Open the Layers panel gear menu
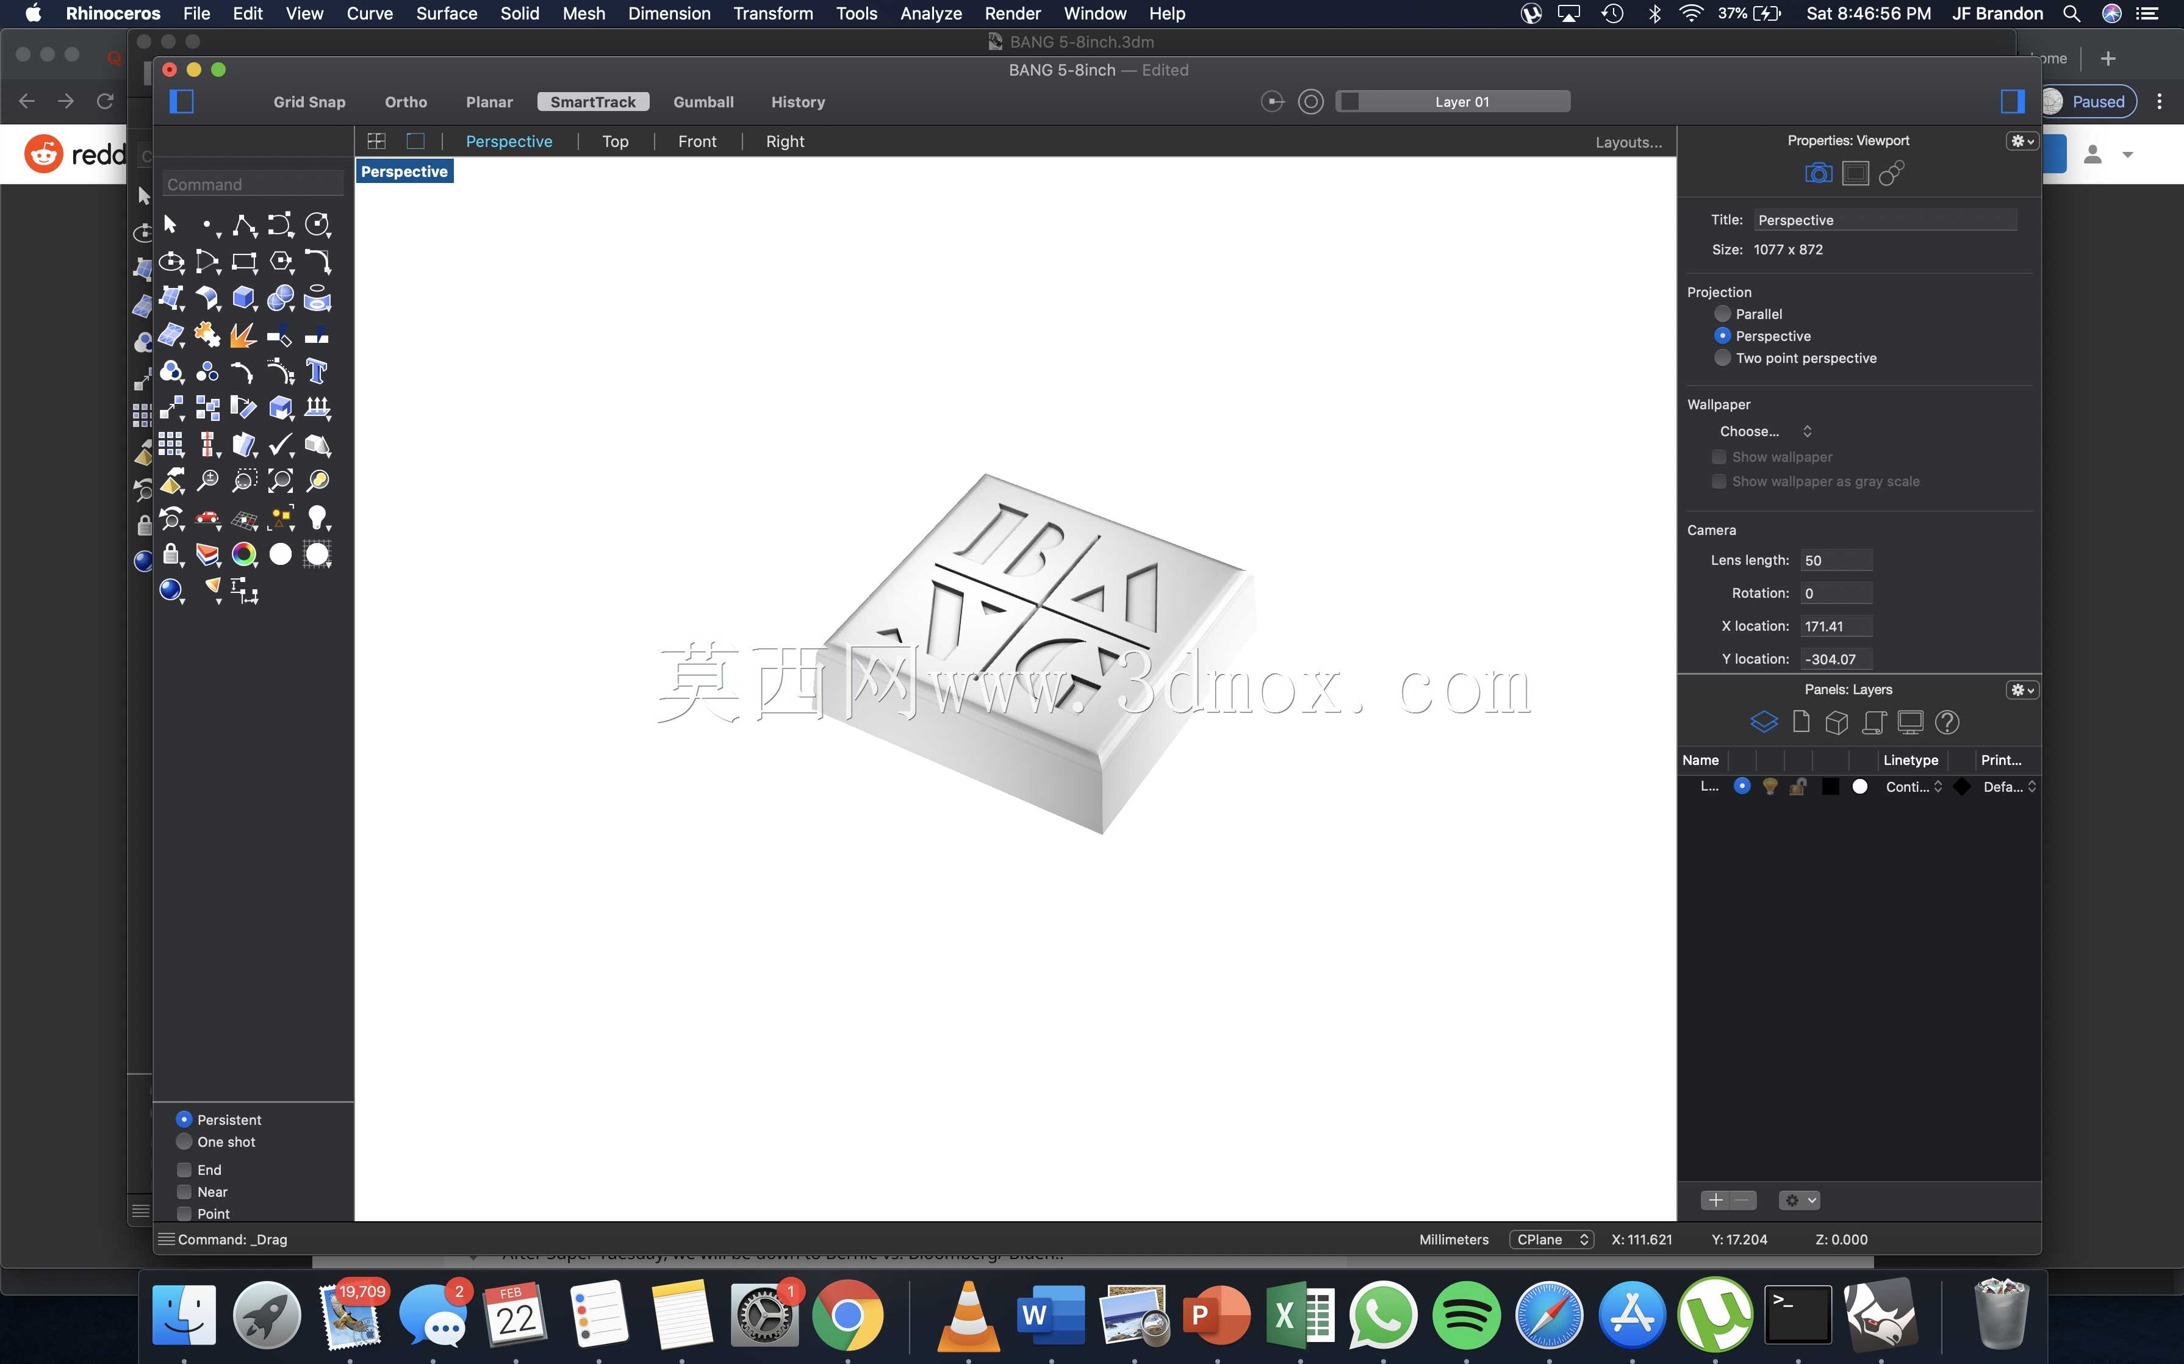Image resolution: width=2184 pixels, height=1364 pixels. click(2022, 690)
